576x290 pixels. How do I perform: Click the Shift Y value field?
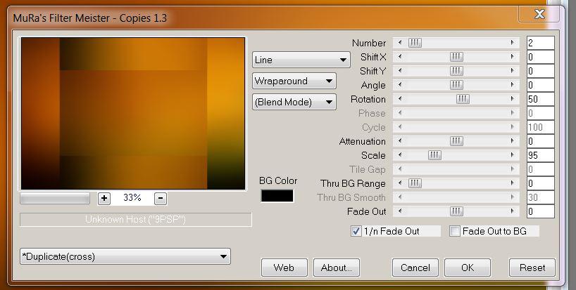pos(540,71)
